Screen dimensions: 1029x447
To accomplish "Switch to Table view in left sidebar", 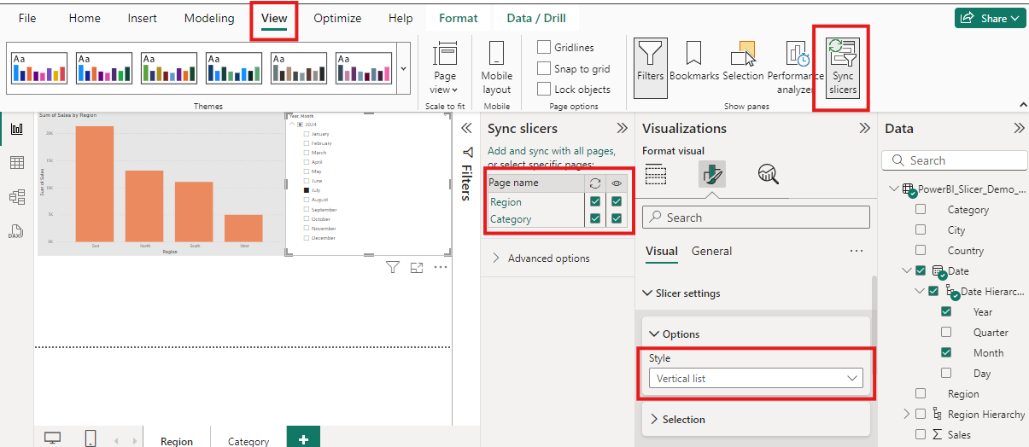I will tap(17, 163).
